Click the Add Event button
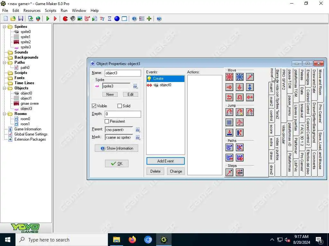Screen dimensions: 329x246 (165, 161)
